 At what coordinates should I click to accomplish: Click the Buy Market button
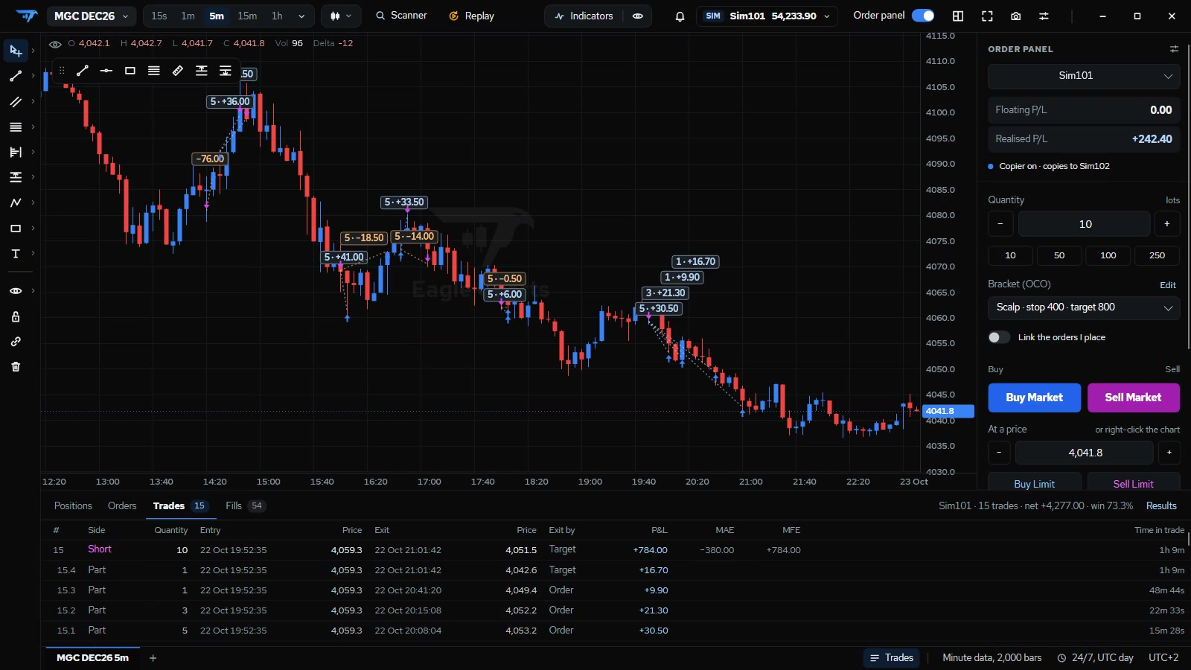1035,398
